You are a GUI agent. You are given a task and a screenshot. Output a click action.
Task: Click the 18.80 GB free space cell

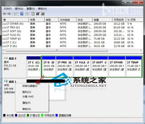(119, 43)
